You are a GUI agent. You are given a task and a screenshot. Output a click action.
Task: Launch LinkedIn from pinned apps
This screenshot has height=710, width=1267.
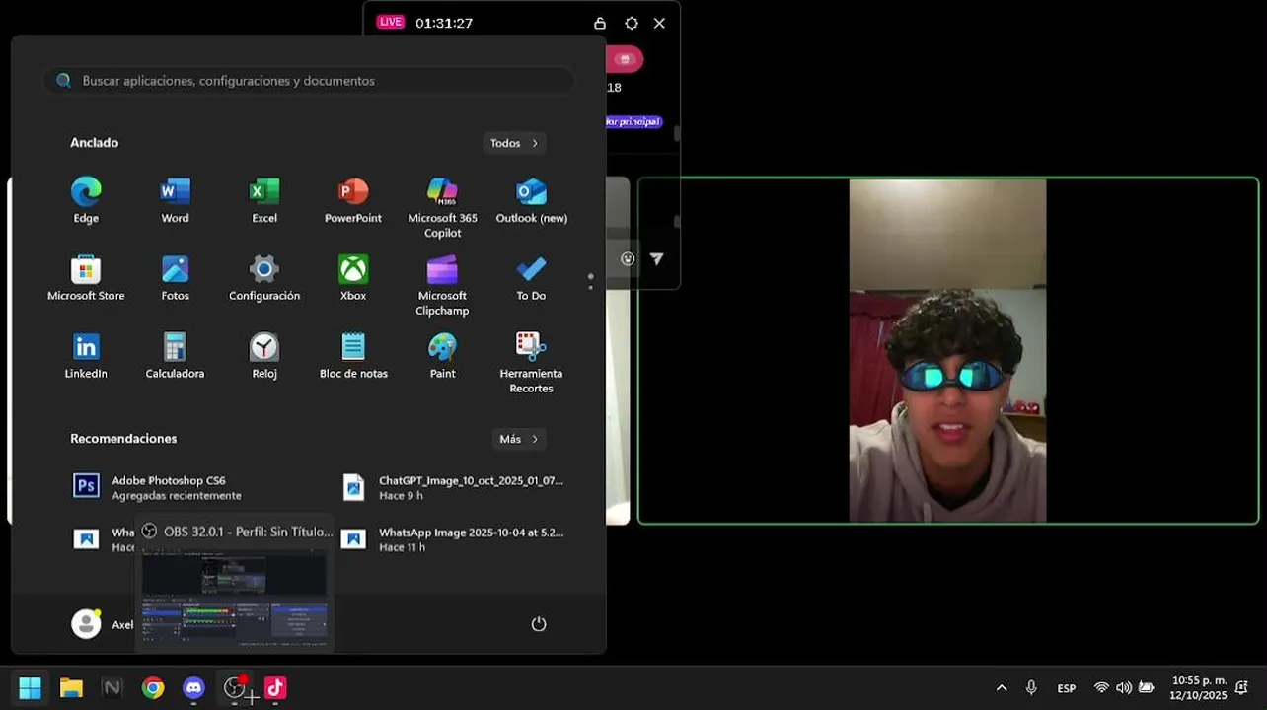tap(86, 357)
